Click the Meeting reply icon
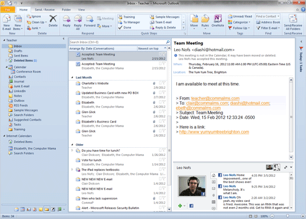The width and height of the screenshot is (306, 219). pyautogui.click(x=99, y=18)
